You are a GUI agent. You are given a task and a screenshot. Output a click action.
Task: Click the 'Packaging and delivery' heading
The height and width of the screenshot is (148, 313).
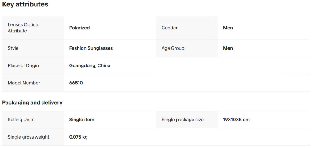coord(32,103)
